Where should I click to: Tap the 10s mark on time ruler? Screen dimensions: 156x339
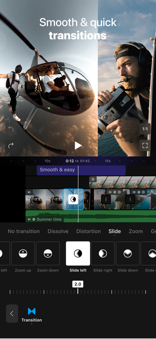[48, 161]
